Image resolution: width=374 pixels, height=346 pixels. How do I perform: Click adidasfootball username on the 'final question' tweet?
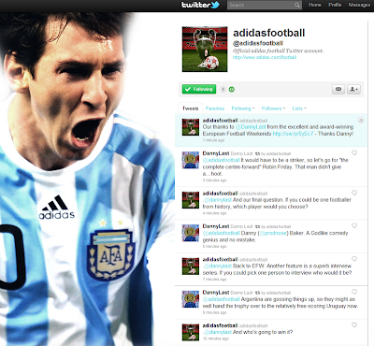pos(220,194)
